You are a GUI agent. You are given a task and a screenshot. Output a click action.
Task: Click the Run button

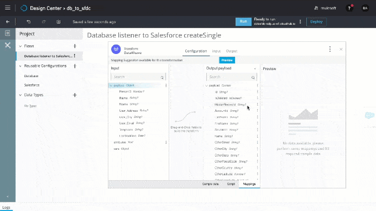[243, 21]
